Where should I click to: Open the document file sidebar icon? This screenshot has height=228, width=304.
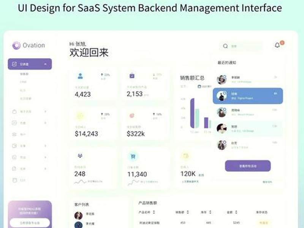tap(14, 169)
